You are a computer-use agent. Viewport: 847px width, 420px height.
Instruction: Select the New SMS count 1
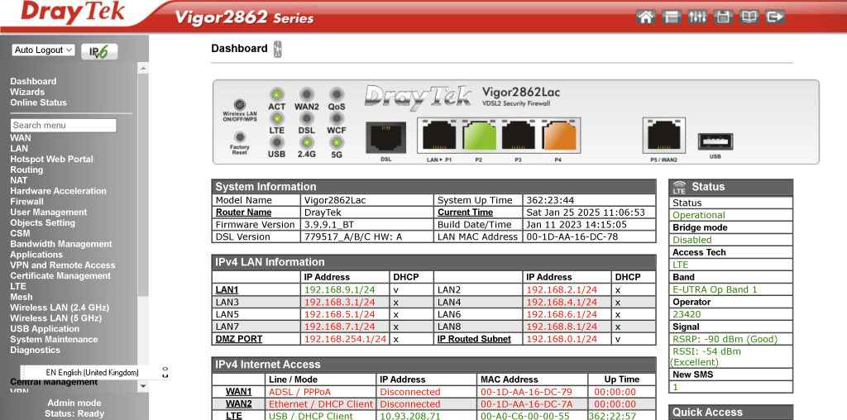(x=675, y=387)
